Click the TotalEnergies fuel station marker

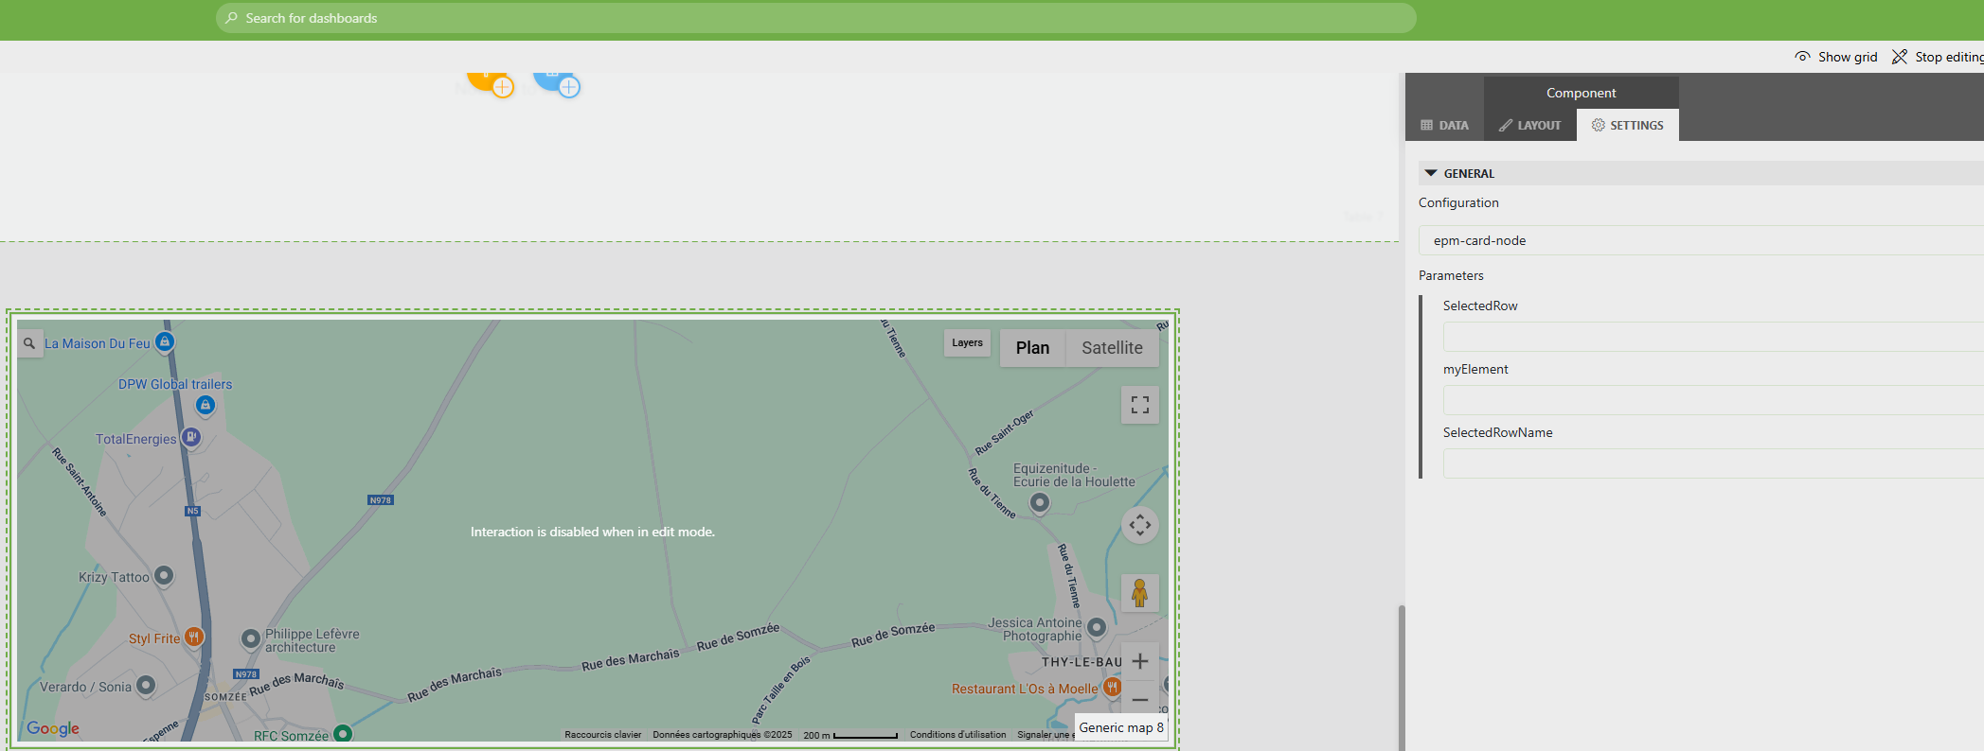click(x=191, y=437)
